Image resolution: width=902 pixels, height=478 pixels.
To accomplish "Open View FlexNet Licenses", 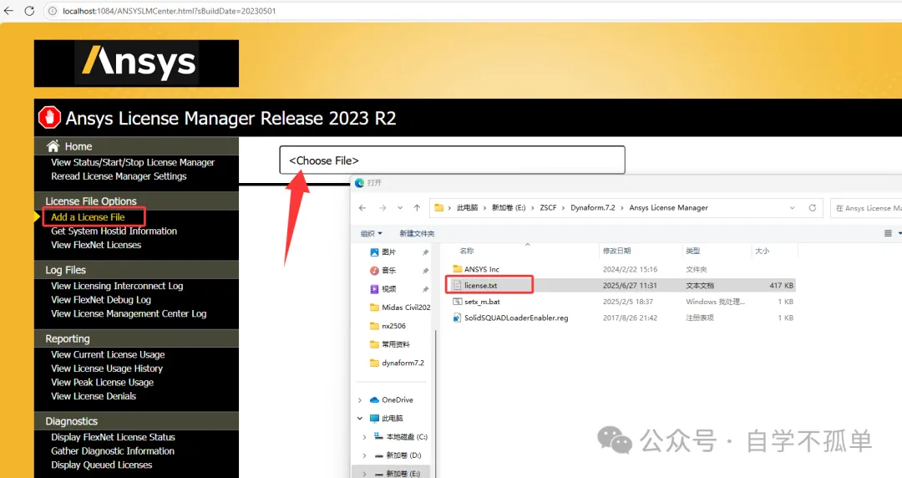I will [96, 245].
